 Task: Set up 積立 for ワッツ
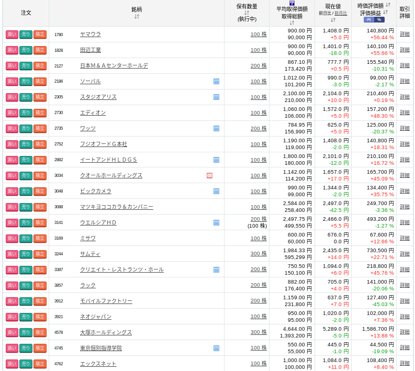point(40,128)
